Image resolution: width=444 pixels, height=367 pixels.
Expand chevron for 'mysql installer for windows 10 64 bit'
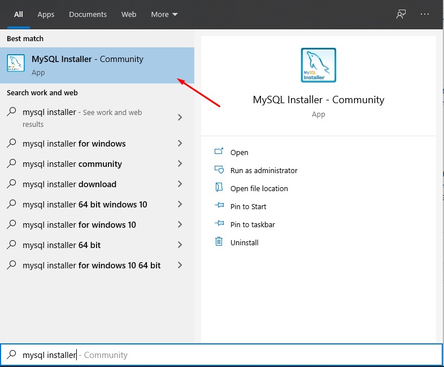pos(180,265)
